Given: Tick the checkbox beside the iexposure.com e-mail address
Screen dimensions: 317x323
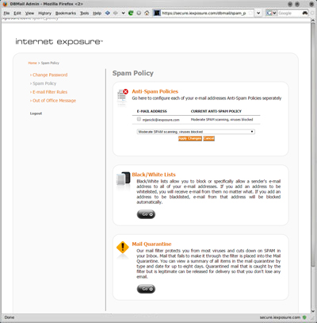Looking at the screenshot, I should 139,119.
